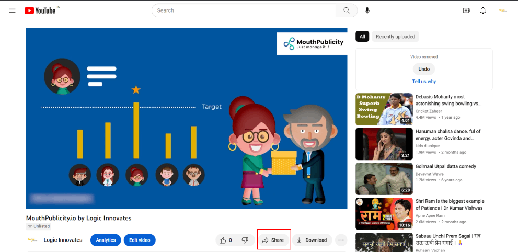Go to the YouTube home logo

[x=40, y=10]
